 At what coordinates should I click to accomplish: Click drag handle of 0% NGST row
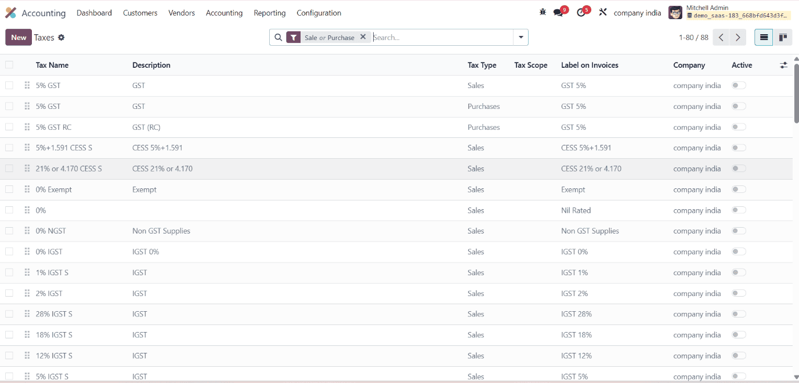[27, 231]
